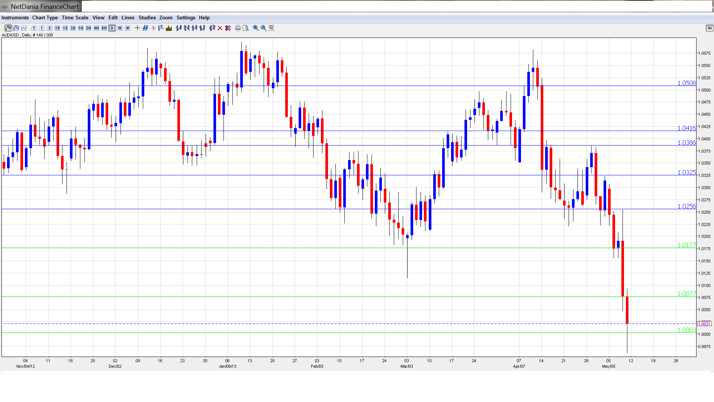Select the NetDania FinanceChart tab
The image size is (714, 402).
(41, 6)
